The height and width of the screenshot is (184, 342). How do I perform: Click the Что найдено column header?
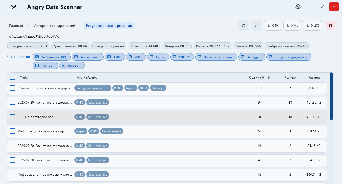(87, 77)
